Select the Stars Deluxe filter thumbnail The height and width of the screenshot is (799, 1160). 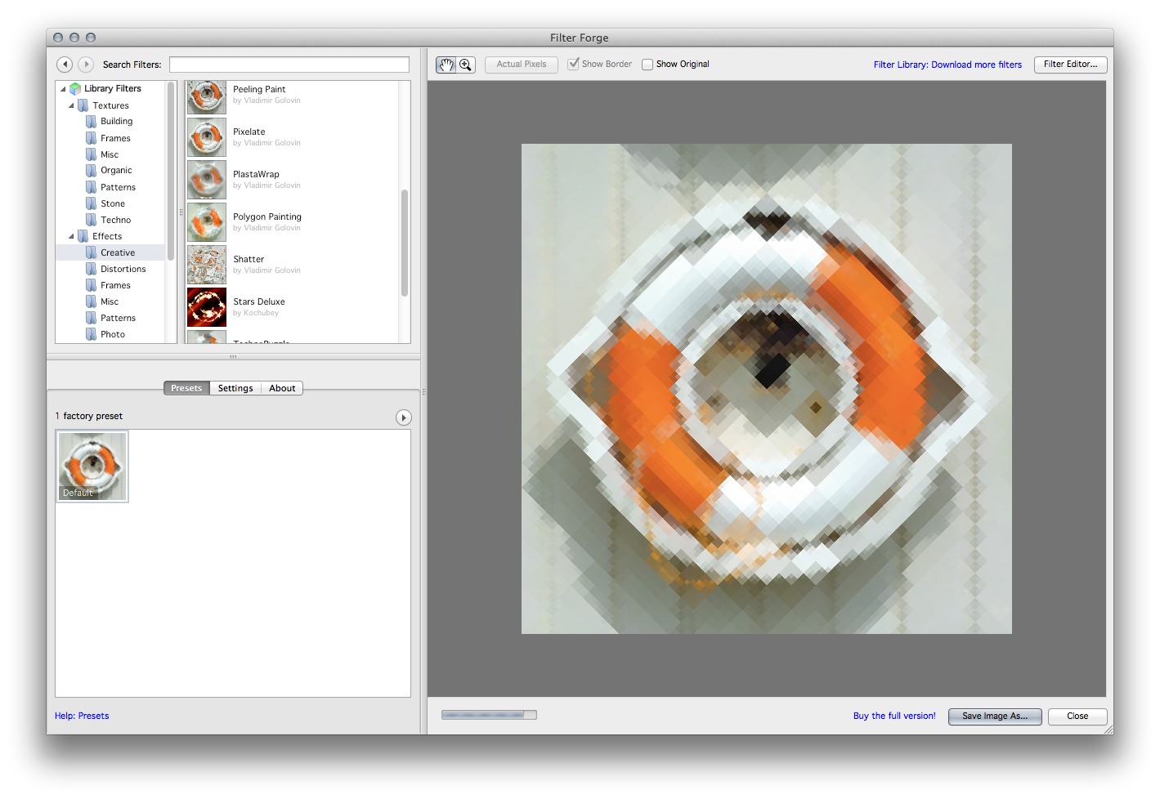coord(207,307)
